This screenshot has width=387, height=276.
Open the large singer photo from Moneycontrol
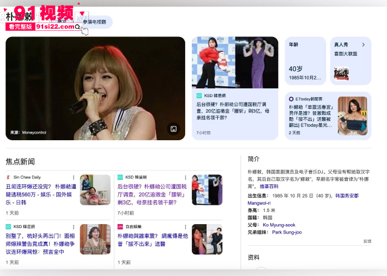pos(95,88)
